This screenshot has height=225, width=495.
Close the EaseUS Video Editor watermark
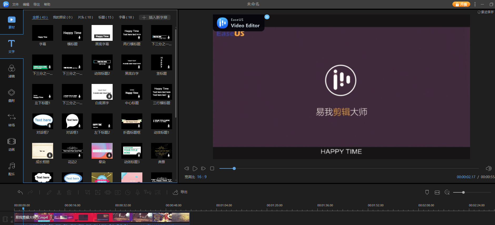coord(267,17)
